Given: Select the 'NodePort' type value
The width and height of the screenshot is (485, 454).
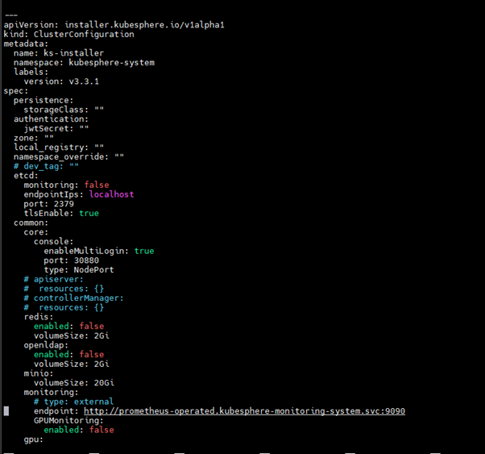Looking at the screenshot, I should pos(93,269).
